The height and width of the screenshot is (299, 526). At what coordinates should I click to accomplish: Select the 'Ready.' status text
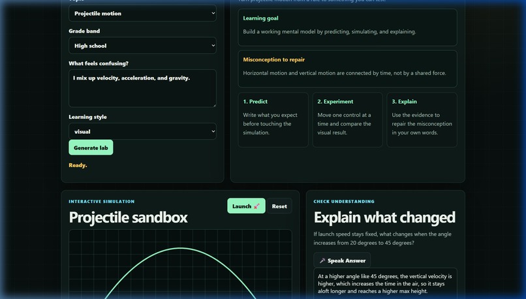(x=78, y=165)
